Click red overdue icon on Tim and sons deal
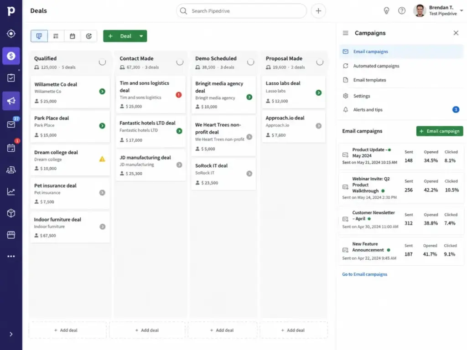 (179, 95)
